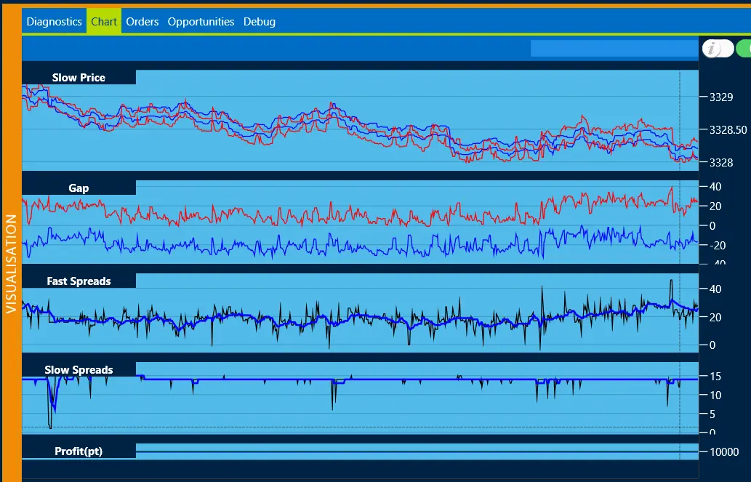Click the 40 value on Gap axis
Screen dimensions: 751x482
coord(715,186)
